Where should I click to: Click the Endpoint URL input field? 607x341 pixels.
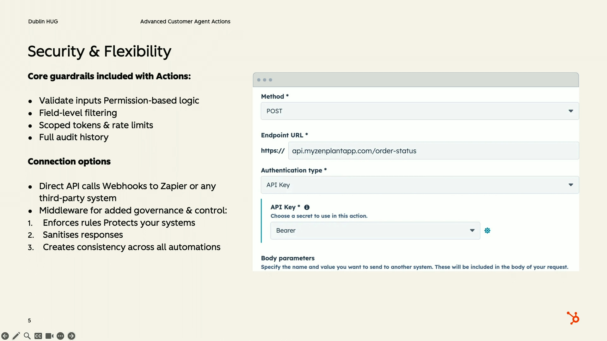[x=433, y=151]
